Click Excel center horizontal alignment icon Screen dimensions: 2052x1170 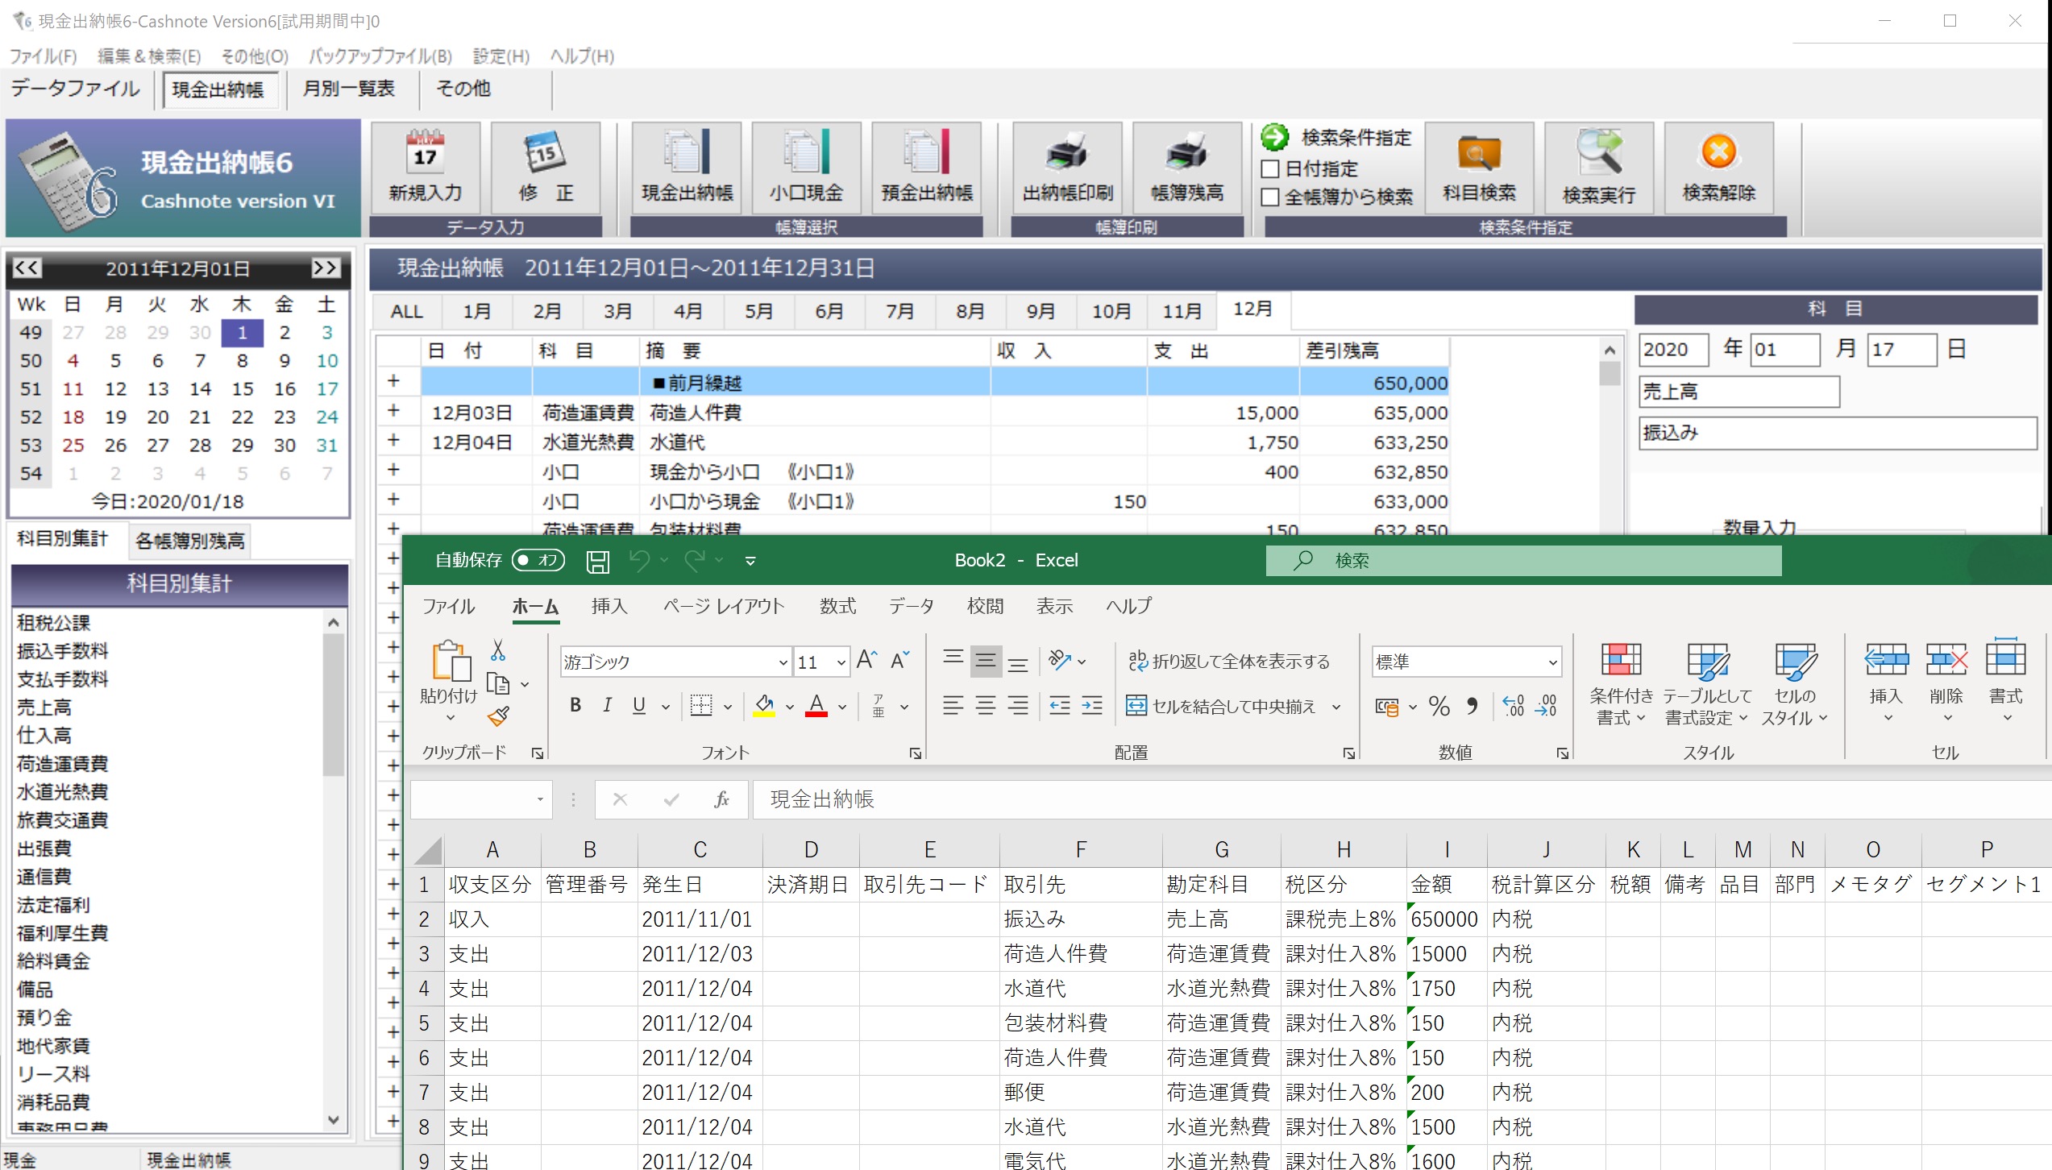tap(985, 706)
